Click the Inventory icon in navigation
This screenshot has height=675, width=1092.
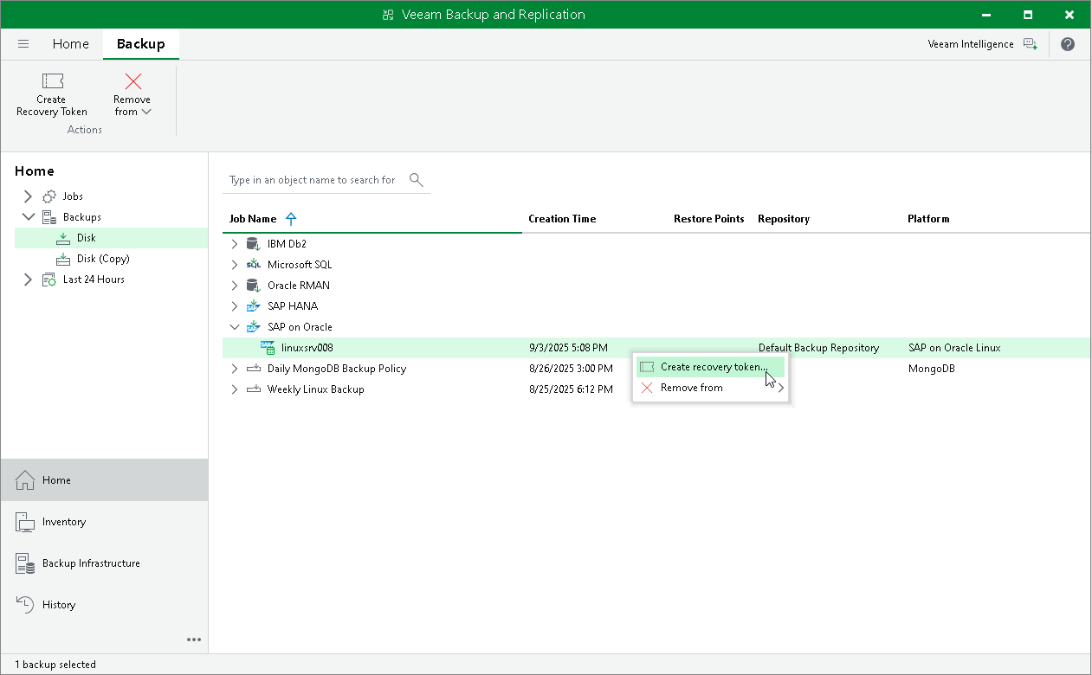(25, 522)
